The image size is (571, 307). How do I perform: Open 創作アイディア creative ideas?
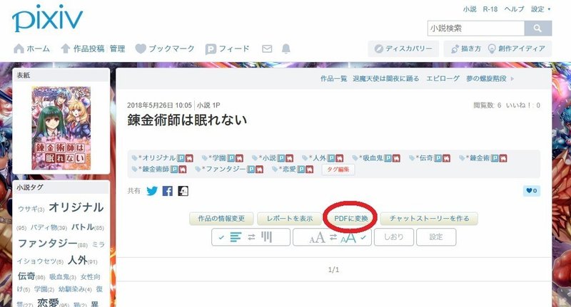pyautogui.click(x=517, y=48)
